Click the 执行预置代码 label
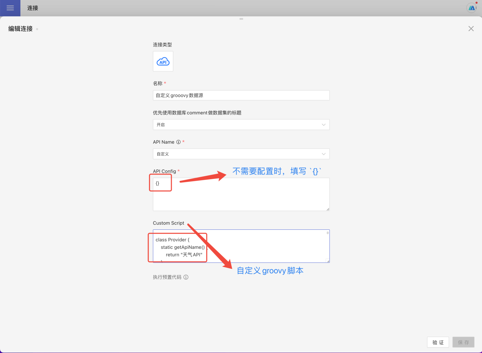Image resolution: width=482 pixels, height=353 pixels. click(x=167, y=277)
